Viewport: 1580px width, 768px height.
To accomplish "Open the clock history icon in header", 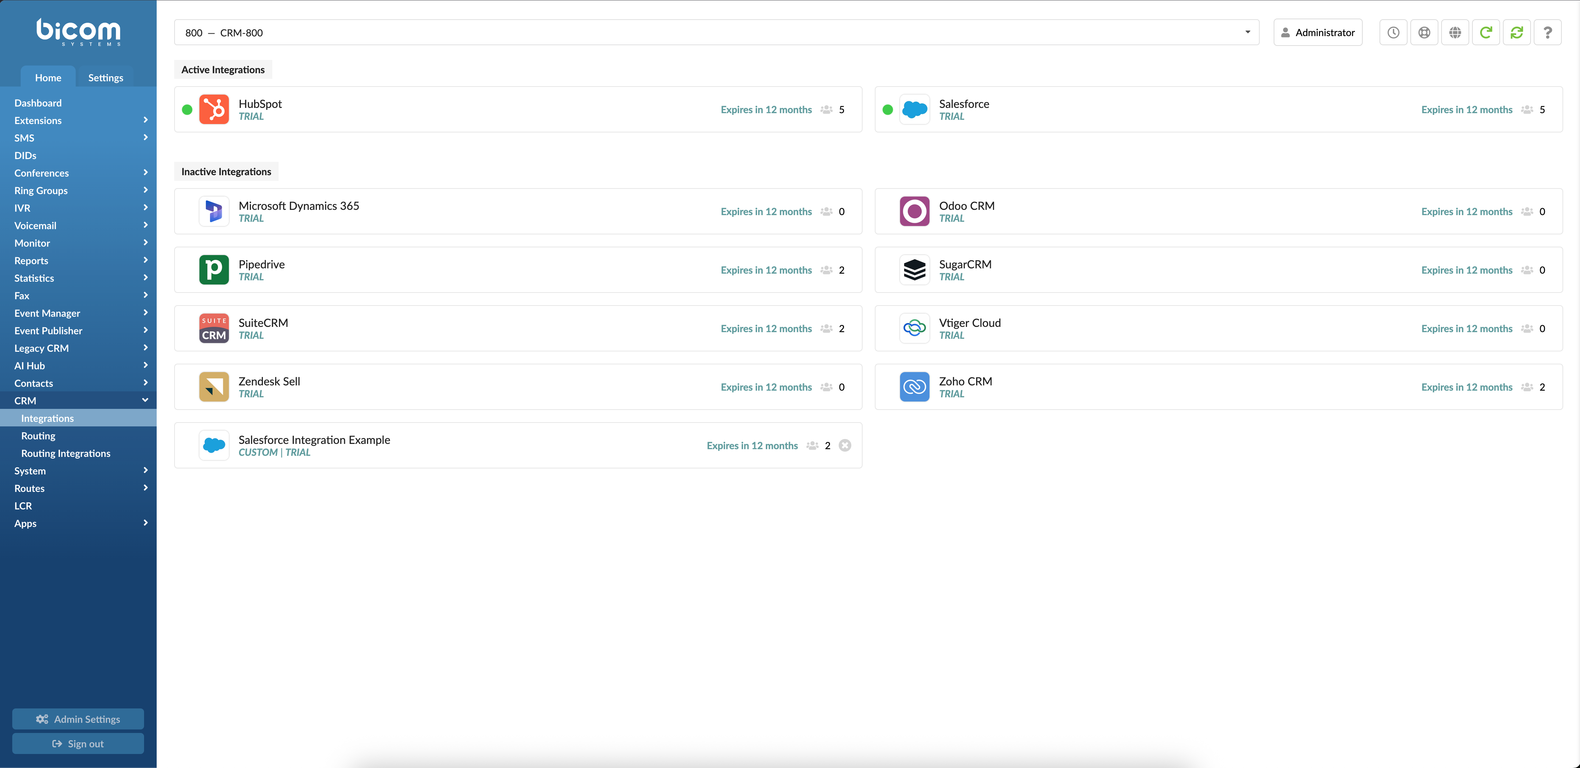I will pos(1394,33).
